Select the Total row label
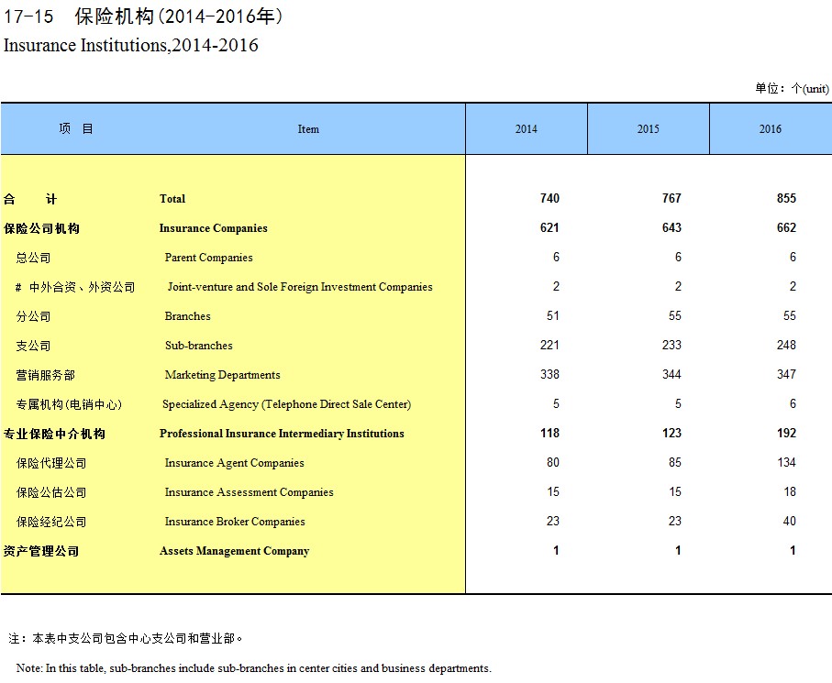This screenshot has height=683, width=832. point(172,199)
